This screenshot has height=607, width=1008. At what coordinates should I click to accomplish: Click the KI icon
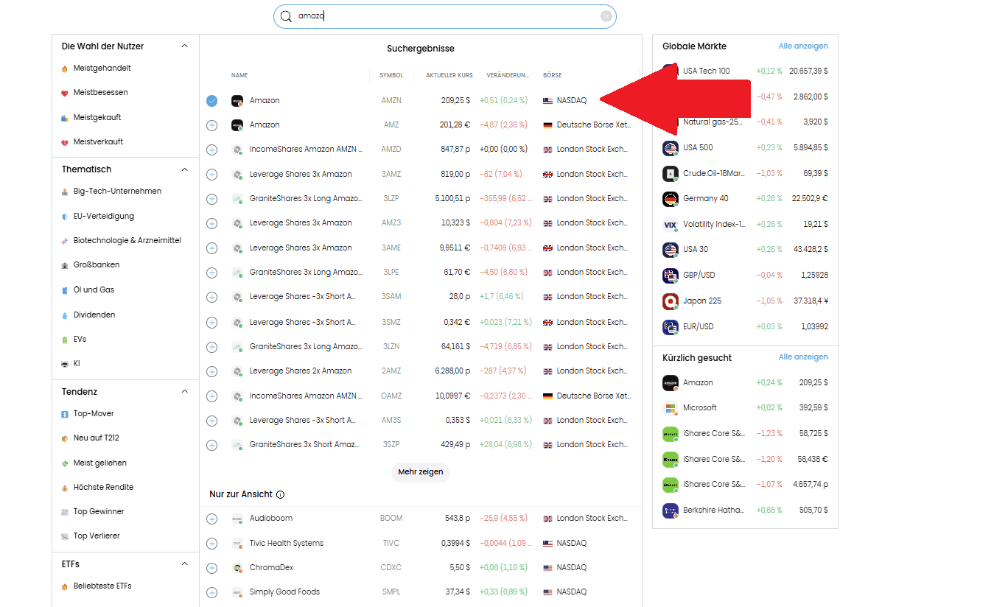point(65,364)
